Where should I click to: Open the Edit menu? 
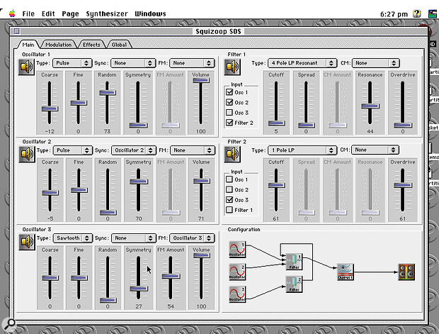point(48,13)
